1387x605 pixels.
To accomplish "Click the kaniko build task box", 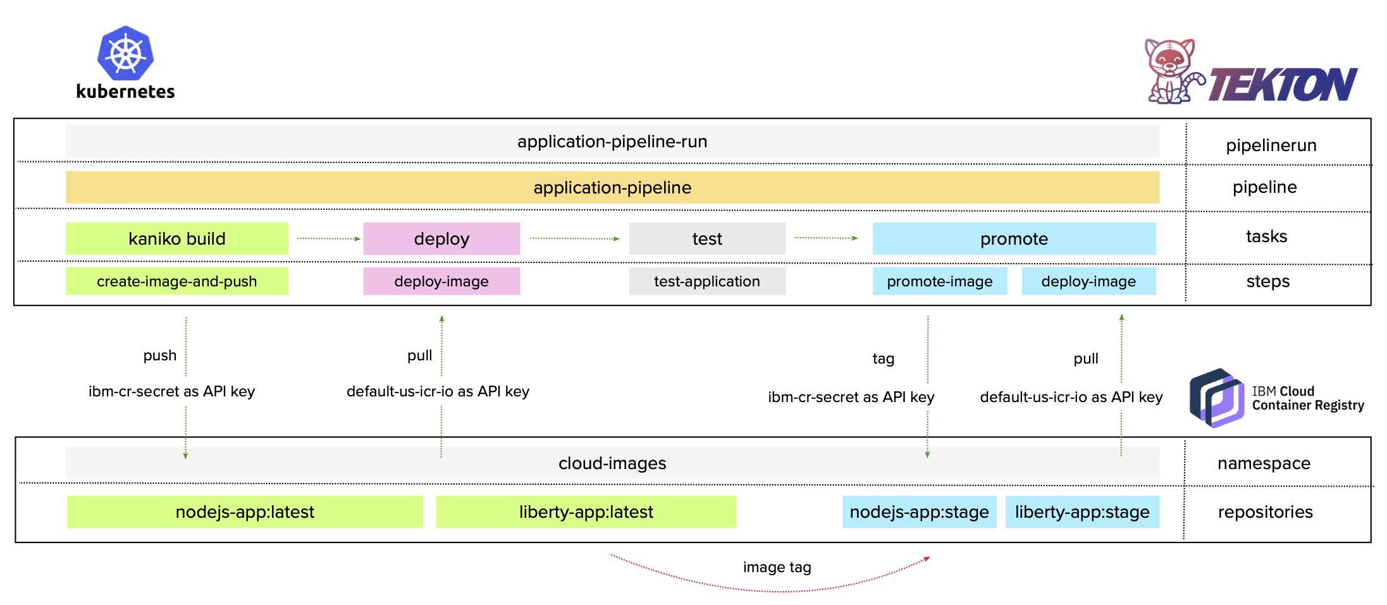I will tap(177, 238).
